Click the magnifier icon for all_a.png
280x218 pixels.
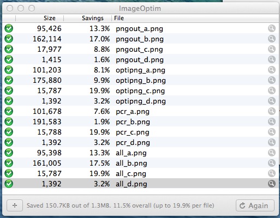271,153
